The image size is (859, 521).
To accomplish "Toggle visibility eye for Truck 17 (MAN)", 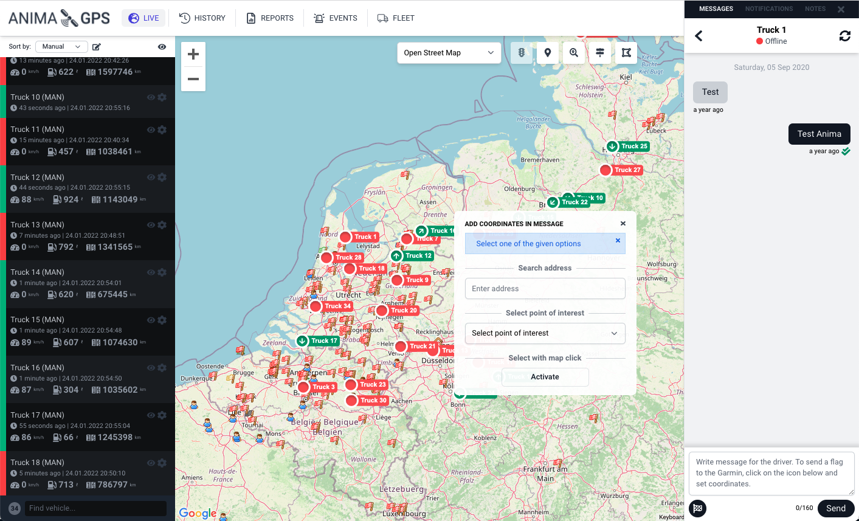I will click(x=151, y=415).
